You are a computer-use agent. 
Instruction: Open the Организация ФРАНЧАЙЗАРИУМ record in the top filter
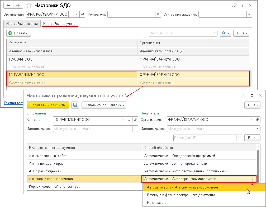click(x=82, y=14)
